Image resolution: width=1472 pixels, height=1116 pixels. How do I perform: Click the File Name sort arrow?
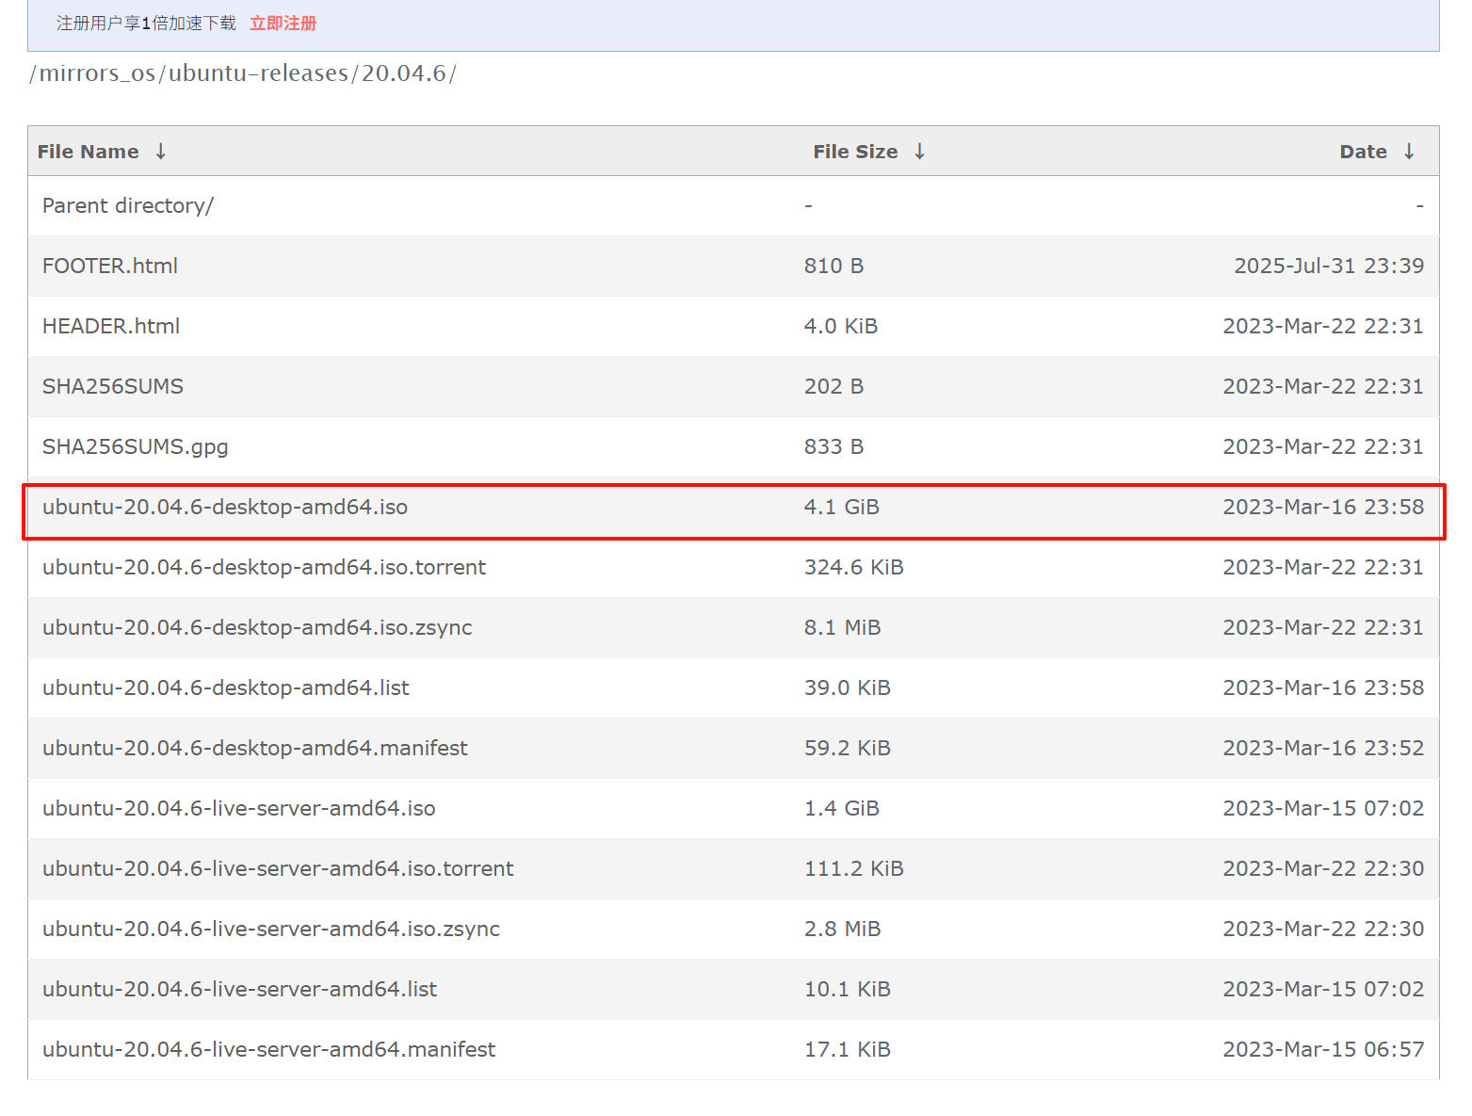tap(161, 152)
